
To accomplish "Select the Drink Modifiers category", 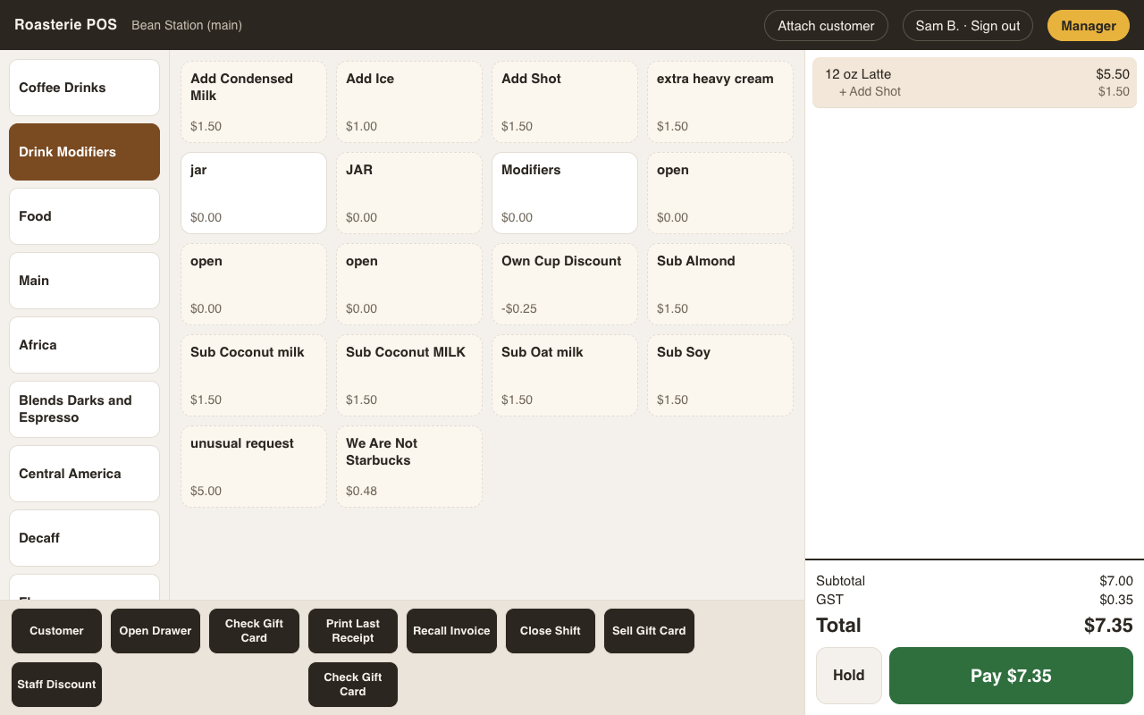I will [x=84, y=152].
